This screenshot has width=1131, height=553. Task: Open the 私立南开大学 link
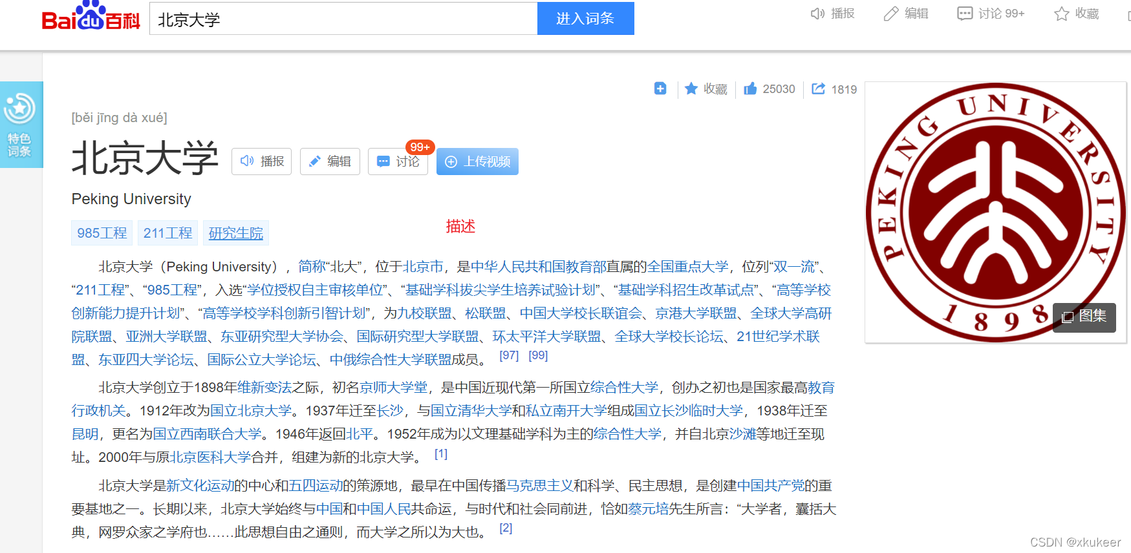tap(566, 411)
